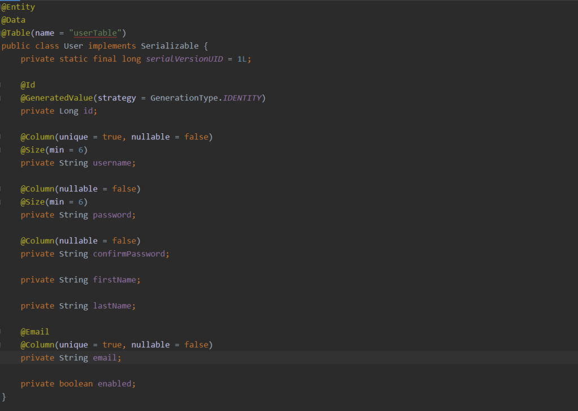This screenshot has height=411, width=578.
Task: Click the email field on highlighted line
Action: 105,357
